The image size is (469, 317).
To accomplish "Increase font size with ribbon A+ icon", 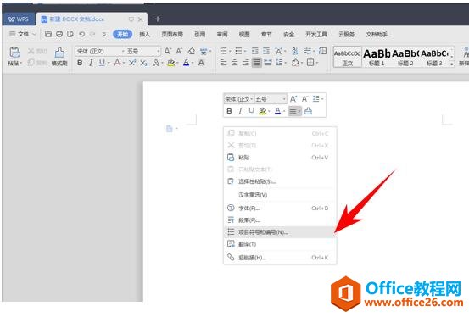I will tap(168, 51).
